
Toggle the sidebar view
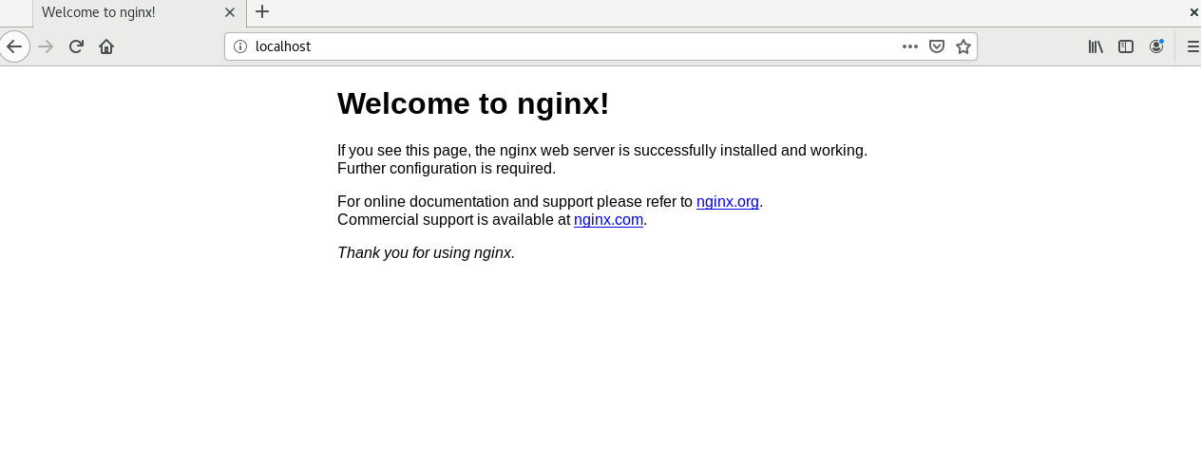[x=1126, y=46]
